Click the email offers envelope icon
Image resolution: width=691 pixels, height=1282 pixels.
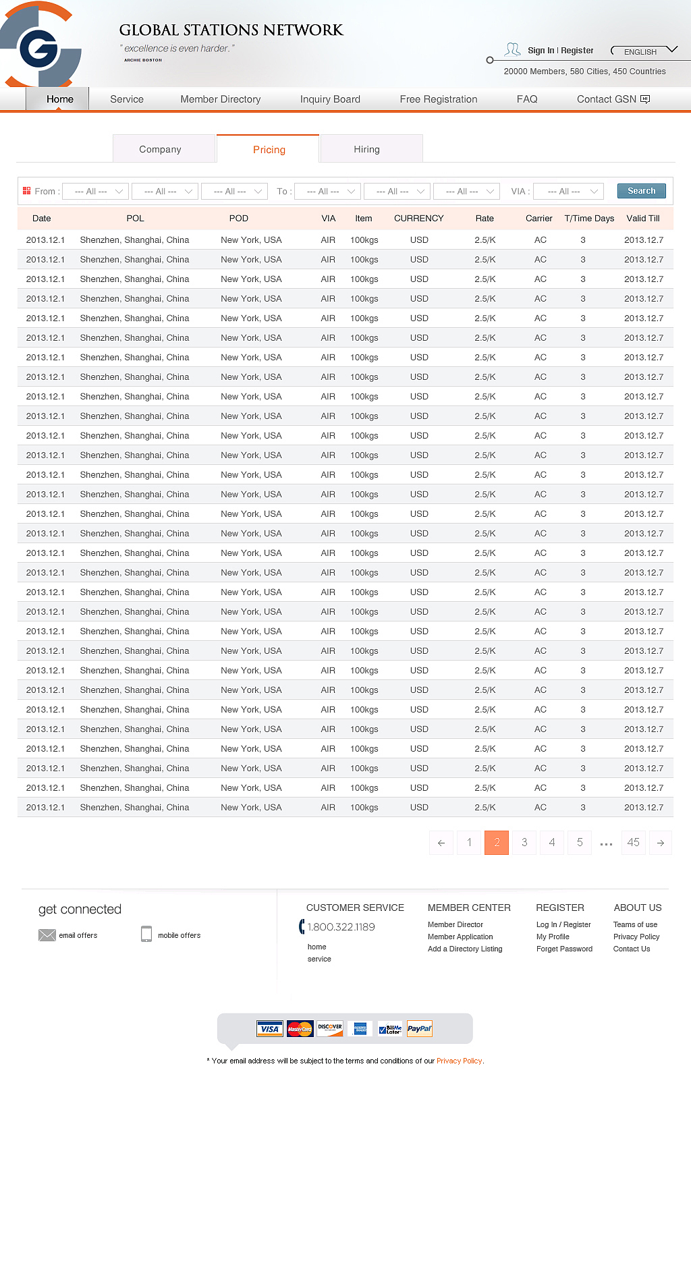tap(47, 935)
